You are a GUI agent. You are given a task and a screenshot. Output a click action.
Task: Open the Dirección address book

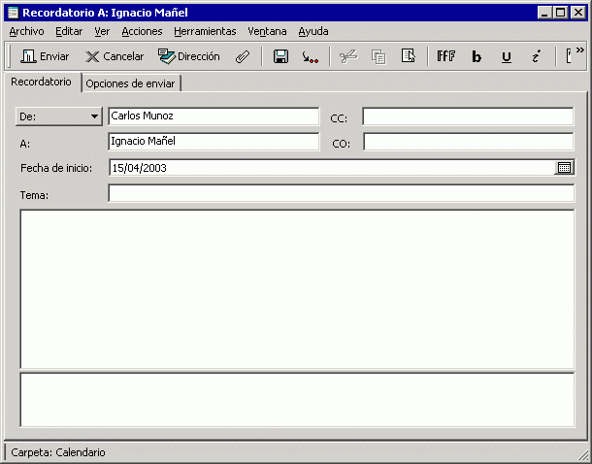[189, 56]
